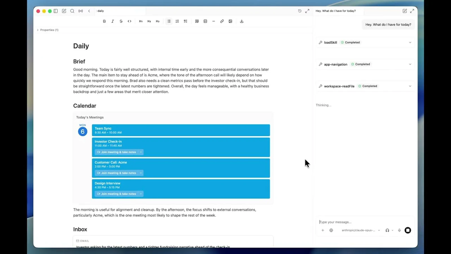Image resolution: width=451 pixels, height=254 pixels.
Task: Enable the checklist formatting toggle
Action: (185, 21)
